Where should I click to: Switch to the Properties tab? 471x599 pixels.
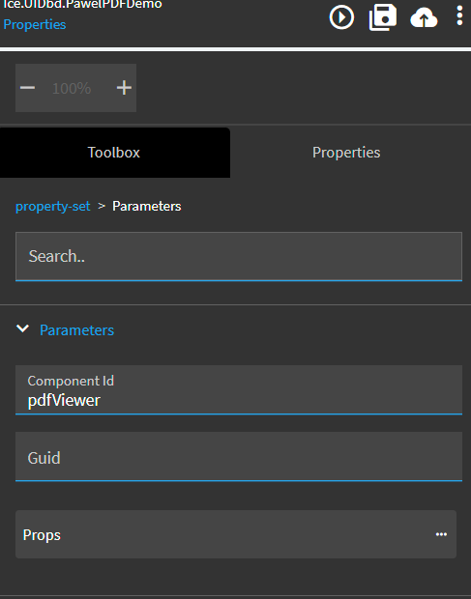click(346, 153)
